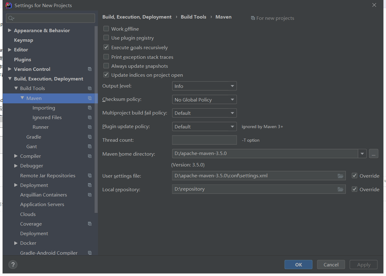The width and height of the screenshot is (386, 276).
Task: Open the Maven home directory dropdown arrow
Action: click(362, 153)
